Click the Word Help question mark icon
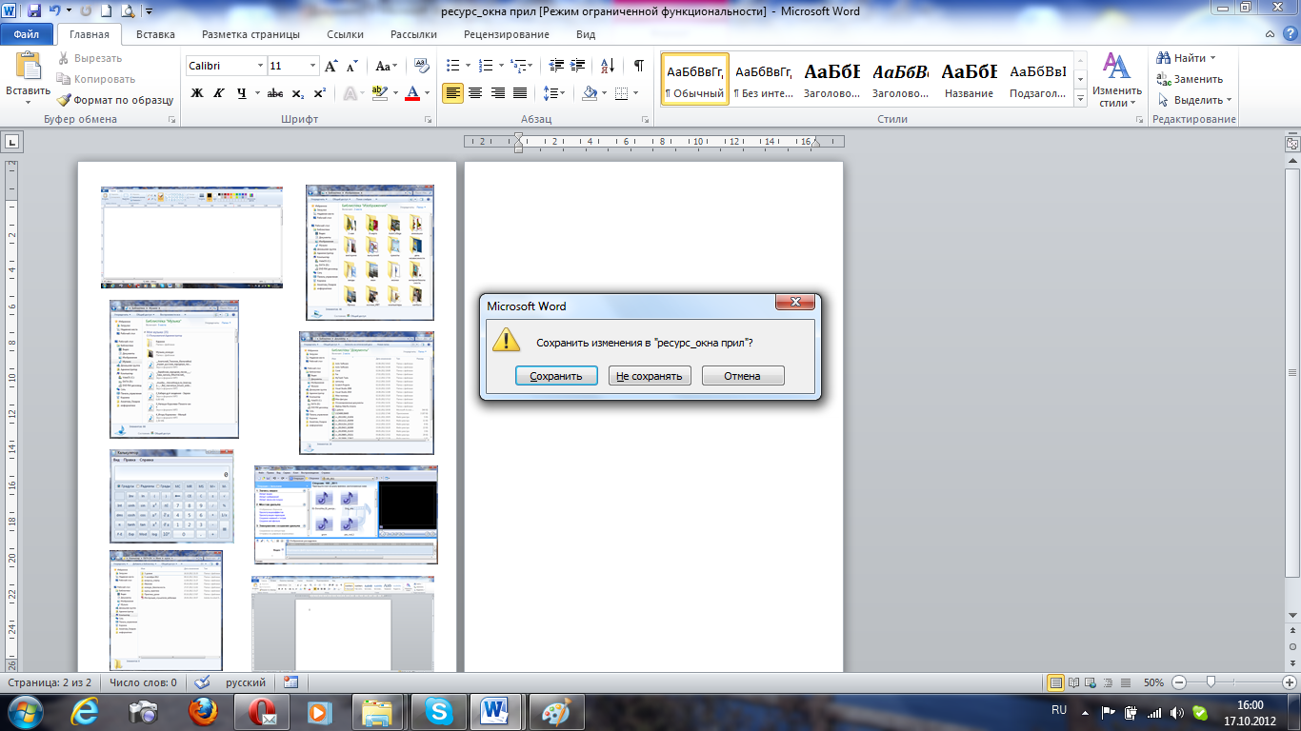This screenshot has width=1301, height=731. 1290,34
